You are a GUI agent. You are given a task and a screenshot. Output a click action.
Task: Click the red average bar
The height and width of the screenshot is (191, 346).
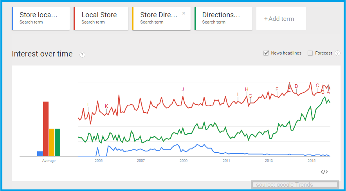(x=46, y=129)
